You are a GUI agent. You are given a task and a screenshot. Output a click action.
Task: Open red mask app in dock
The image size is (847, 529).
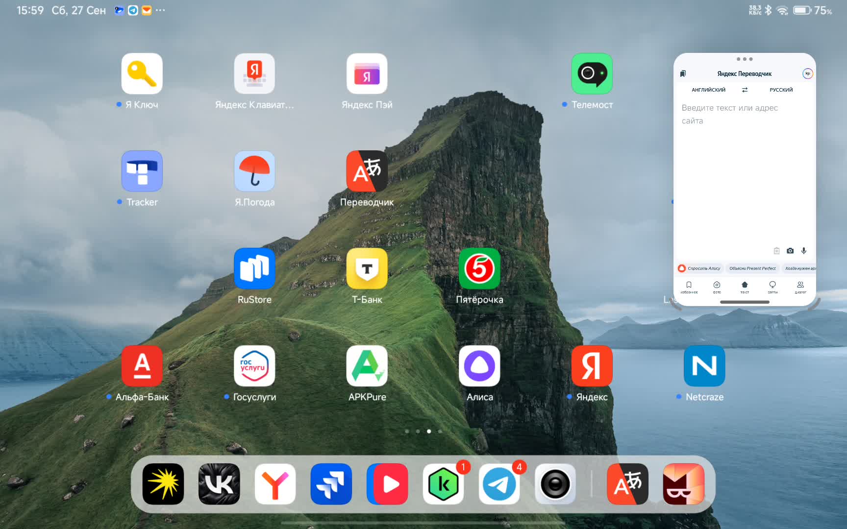pos(684,484)
